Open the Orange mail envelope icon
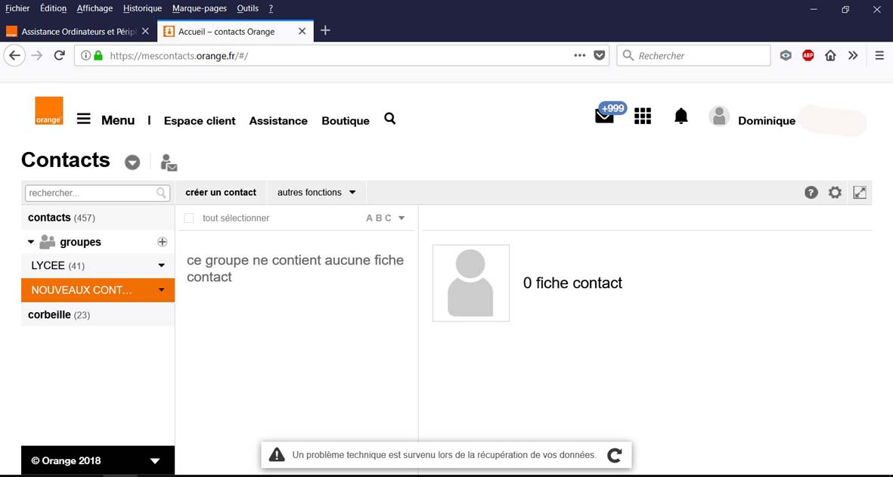This screenshot has width=893, height=477. [x=604, y=116]
